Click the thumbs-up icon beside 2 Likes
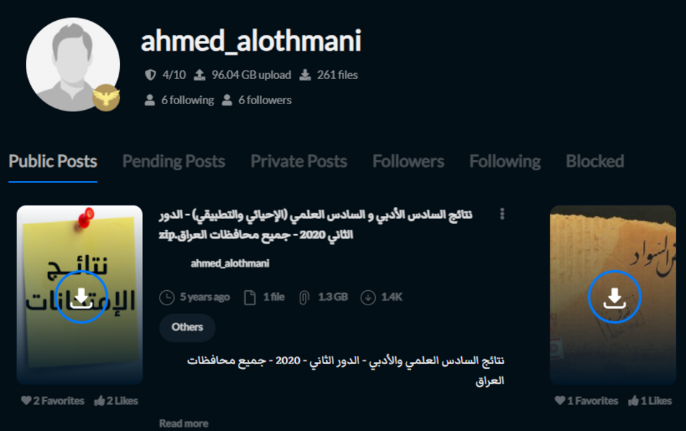 pyautogui.click(x=99, y=400)
